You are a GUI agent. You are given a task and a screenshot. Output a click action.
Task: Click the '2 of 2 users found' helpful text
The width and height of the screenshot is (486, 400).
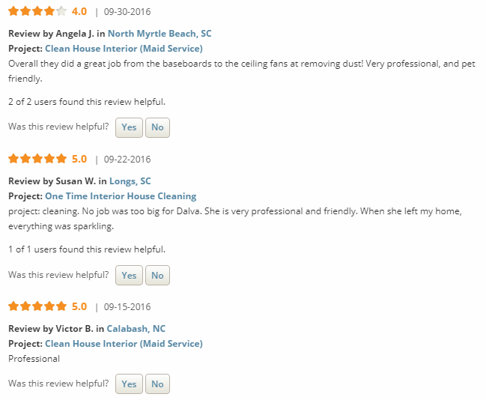pos(87,102)
